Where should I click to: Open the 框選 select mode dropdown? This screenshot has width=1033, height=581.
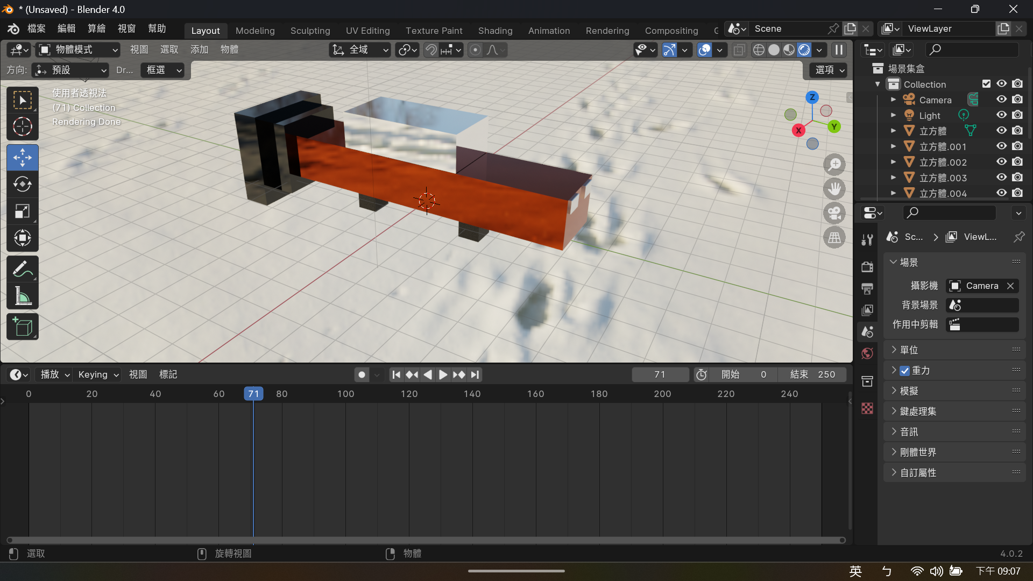coord(162,70)
